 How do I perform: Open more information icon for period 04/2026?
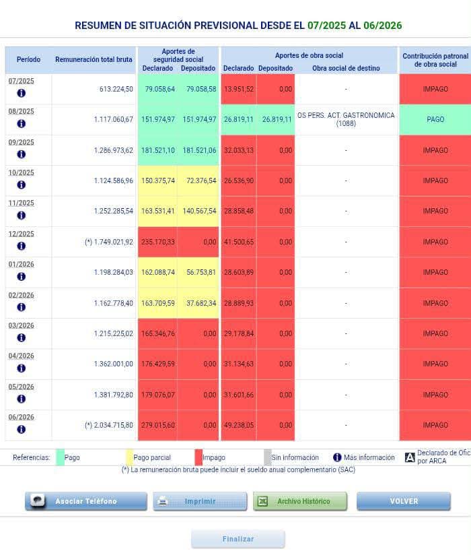click(x=22, y=368)
